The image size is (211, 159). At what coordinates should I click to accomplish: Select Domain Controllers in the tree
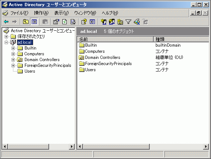[42, 60]
